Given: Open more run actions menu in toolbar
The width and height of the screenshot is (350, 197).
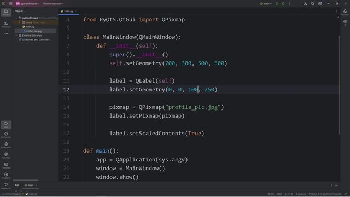Looking at the screenshot, I should (x=289, y=4).
